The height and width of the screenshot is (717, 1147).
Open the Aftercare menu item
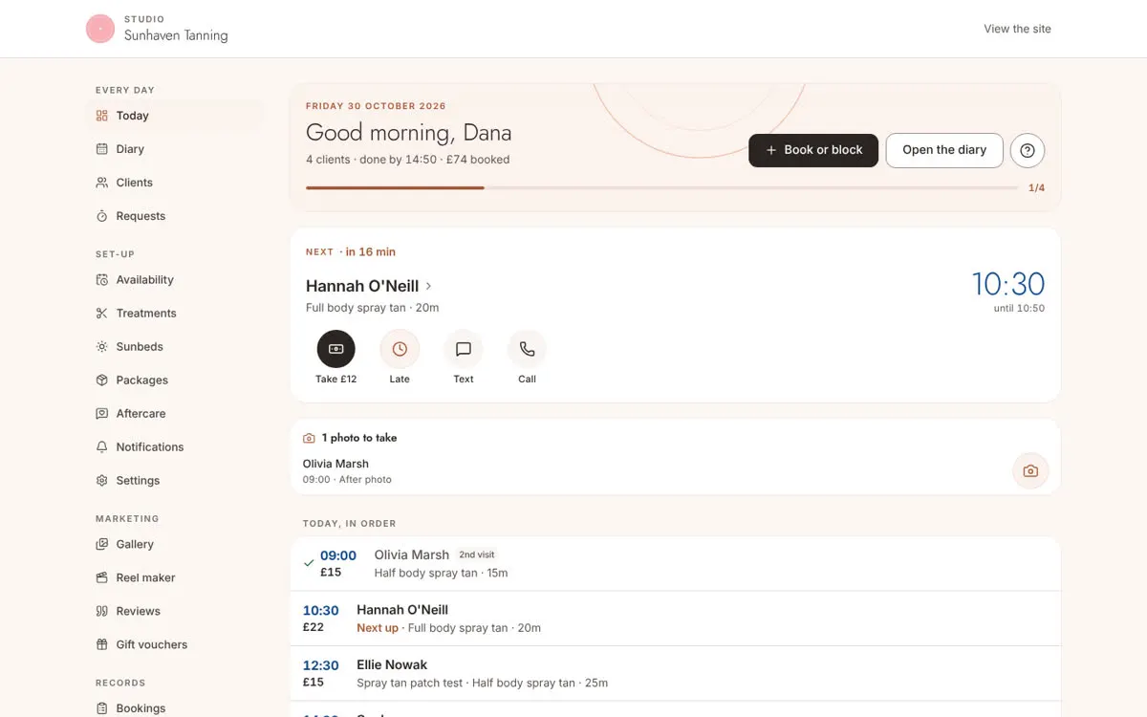pos(175,414)
